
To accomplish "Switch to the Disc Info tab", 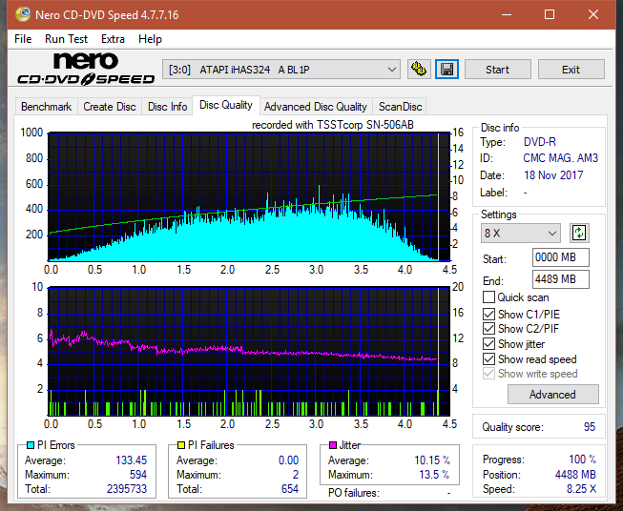I will coord(167,107).
